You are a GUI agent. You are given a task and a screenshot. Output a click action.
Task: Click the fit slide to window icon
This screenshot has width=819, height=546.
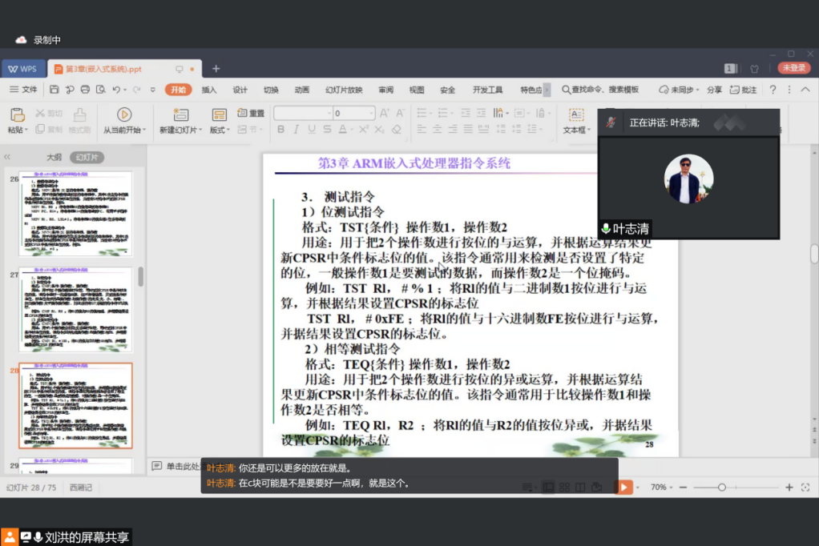coord(805,487)
